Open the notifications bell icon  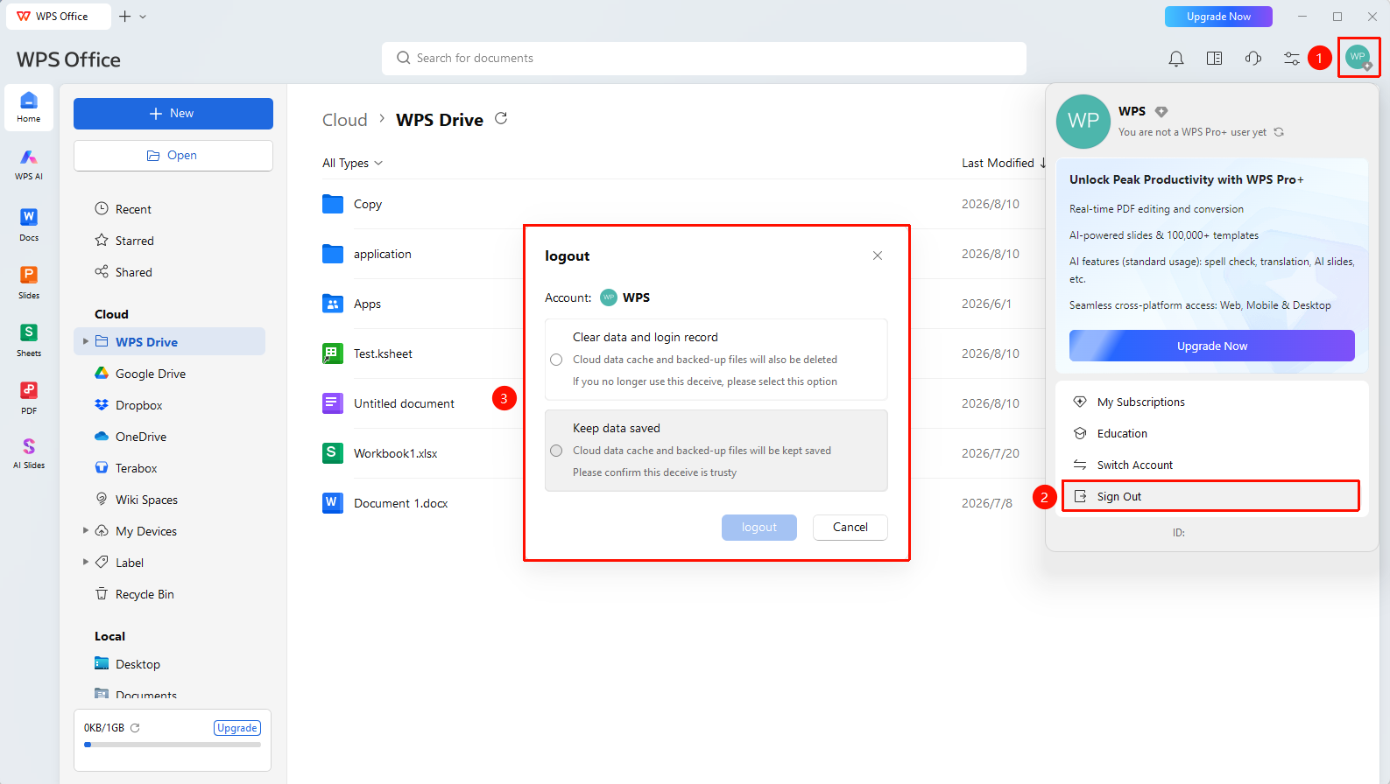1176,59
